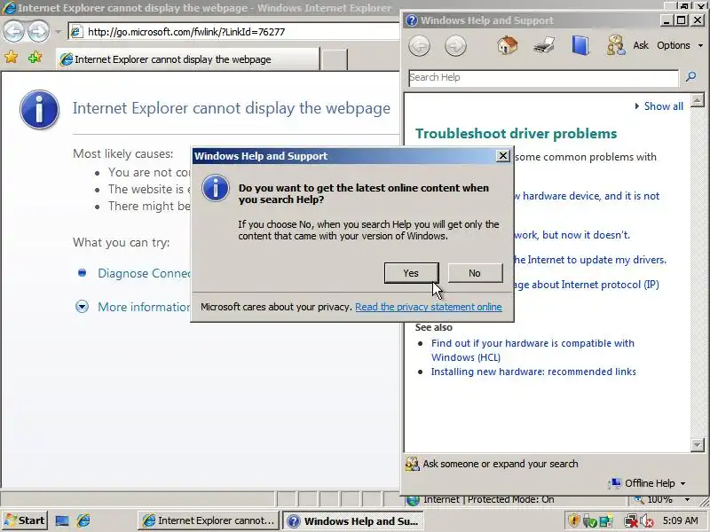Click 'Internet to update my drivers' link
The height and width of the screenshot is (532, 710).
point(590,260)
